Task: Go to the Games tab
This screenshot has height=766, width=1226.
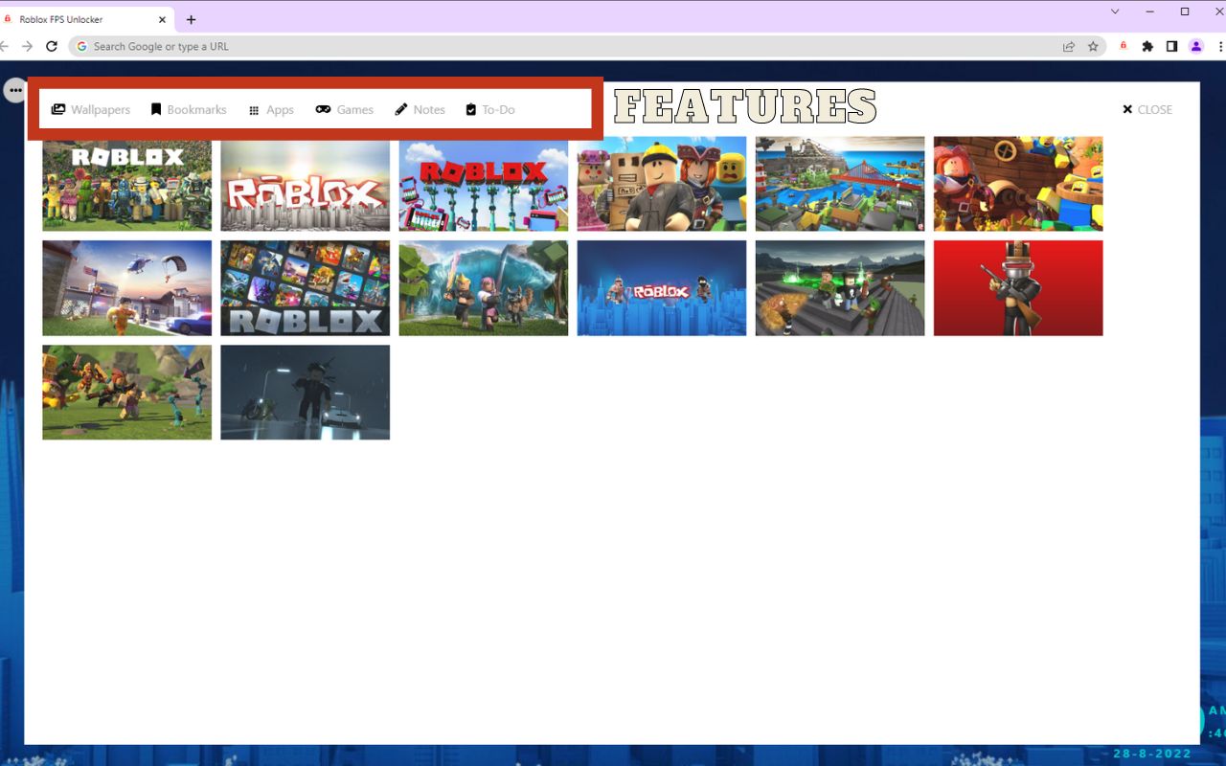Action: click(345, 109)
